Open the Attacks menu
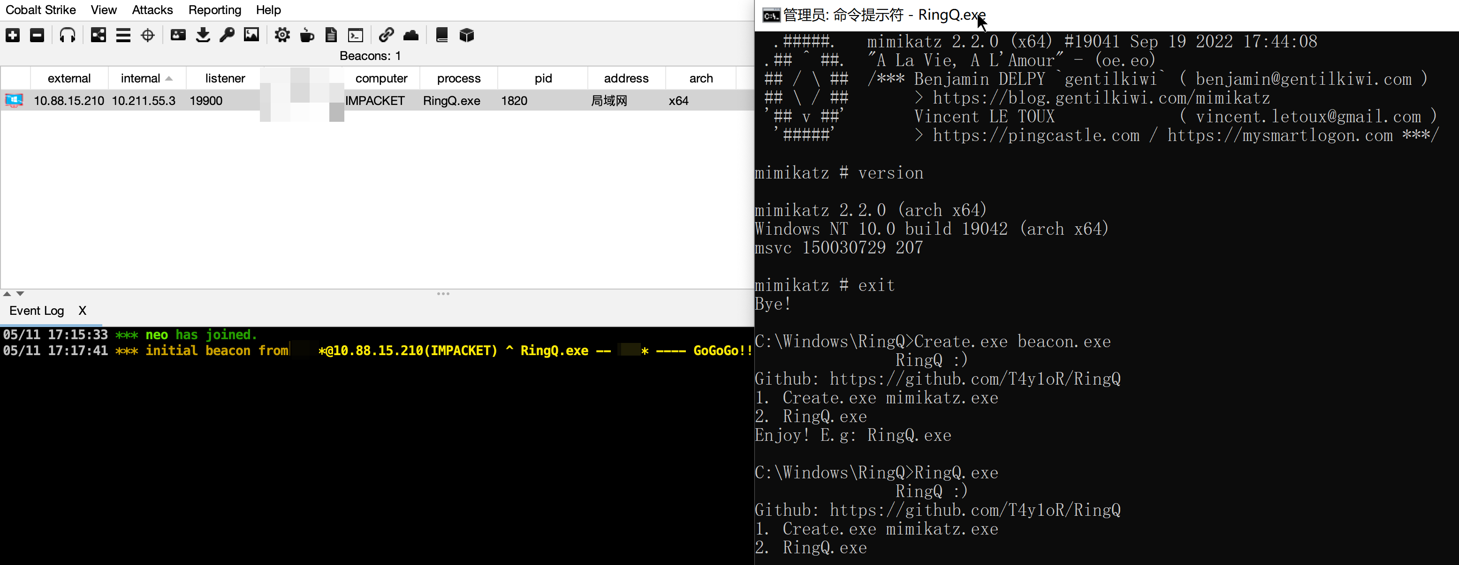 pyautogui.click(x=152, y=10)
